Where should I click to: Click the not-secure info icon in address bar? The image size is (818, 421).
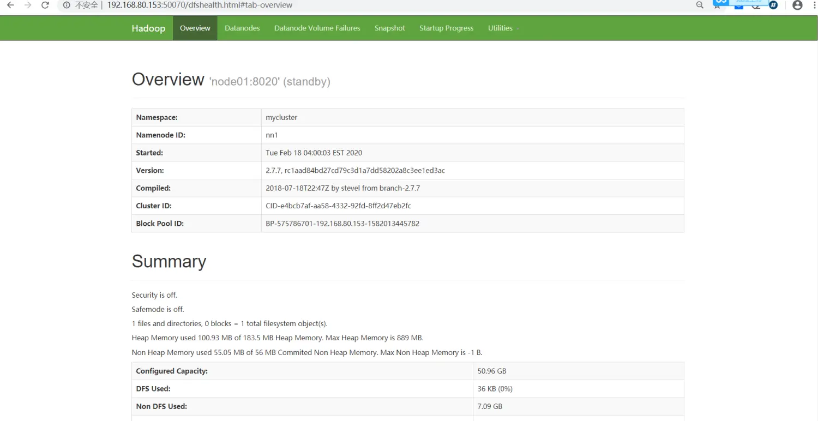pos(67,5)
